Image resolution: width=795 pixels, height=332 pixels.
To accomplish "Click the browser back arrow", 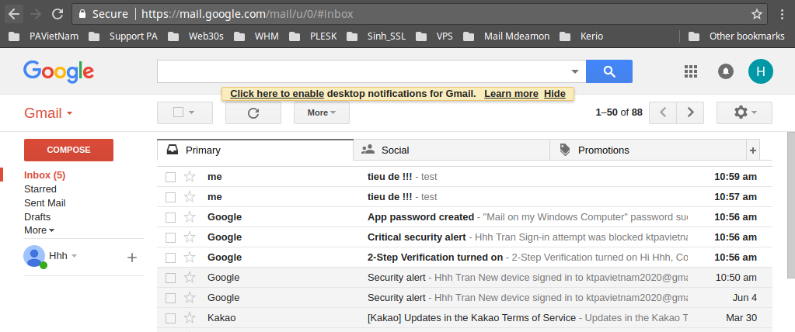I will [x=14, y=14].
